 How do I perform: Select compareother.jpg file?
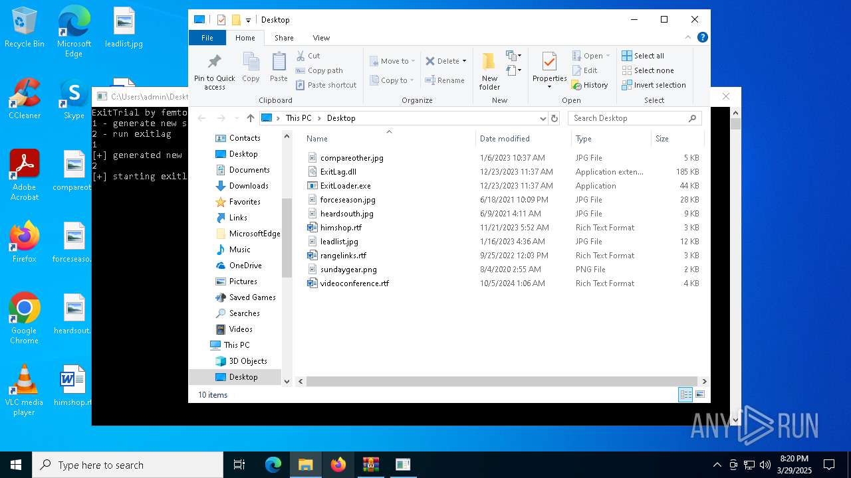pyautogui.click(x=352, y=158)
